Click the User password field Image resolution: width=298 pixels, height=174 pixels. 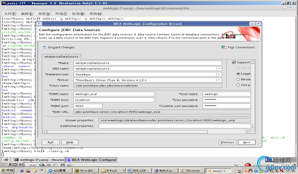point(226,100)
